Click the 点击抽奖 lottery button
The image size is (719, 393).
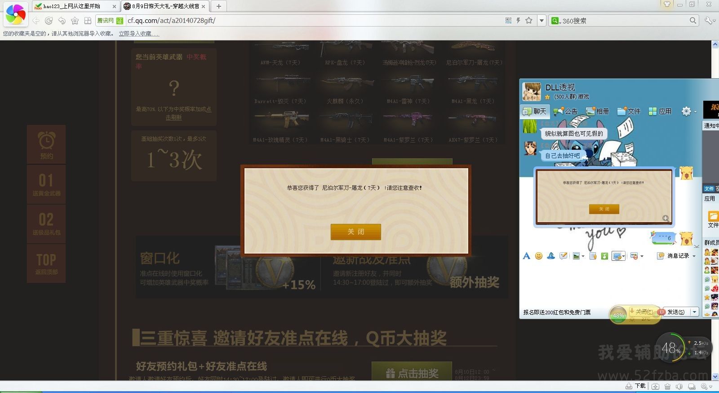(412, 373)
